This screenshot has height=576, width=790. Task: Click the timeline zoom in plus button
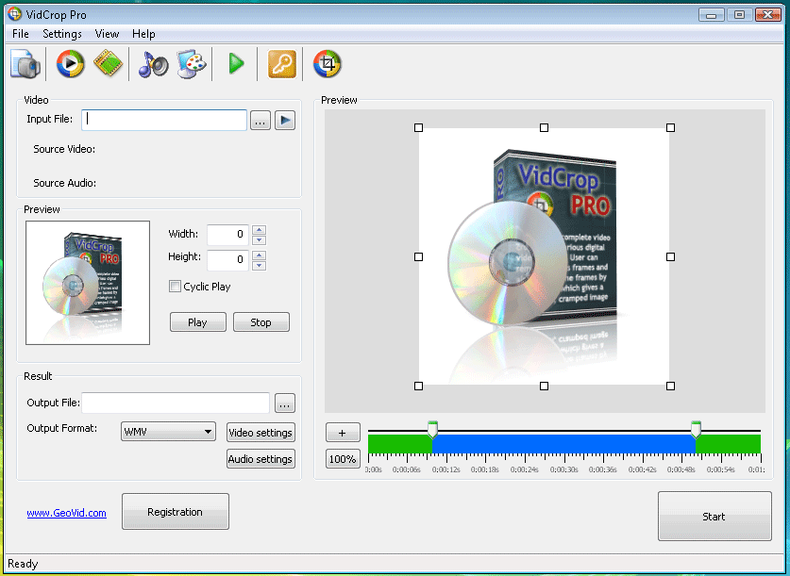tap(343, 432)
